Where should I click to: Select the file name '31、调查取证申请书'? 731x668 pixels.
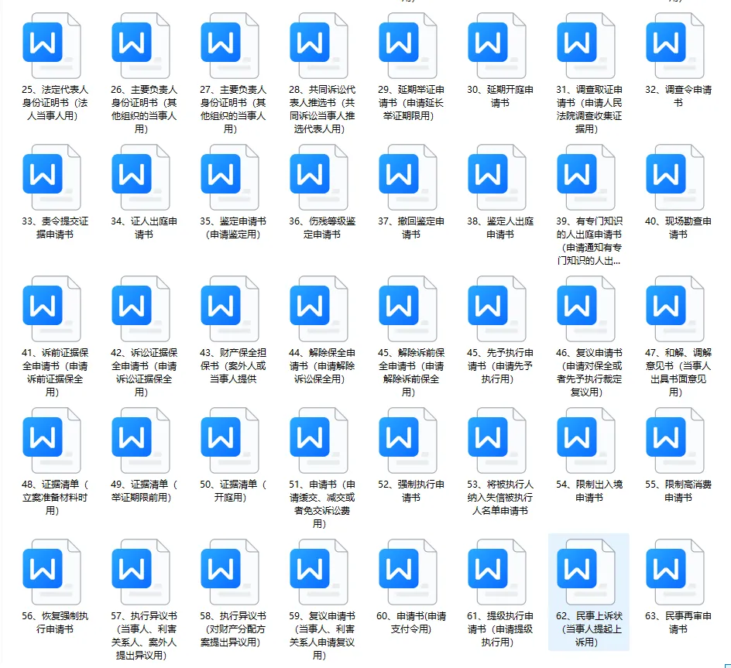[589, 109]
